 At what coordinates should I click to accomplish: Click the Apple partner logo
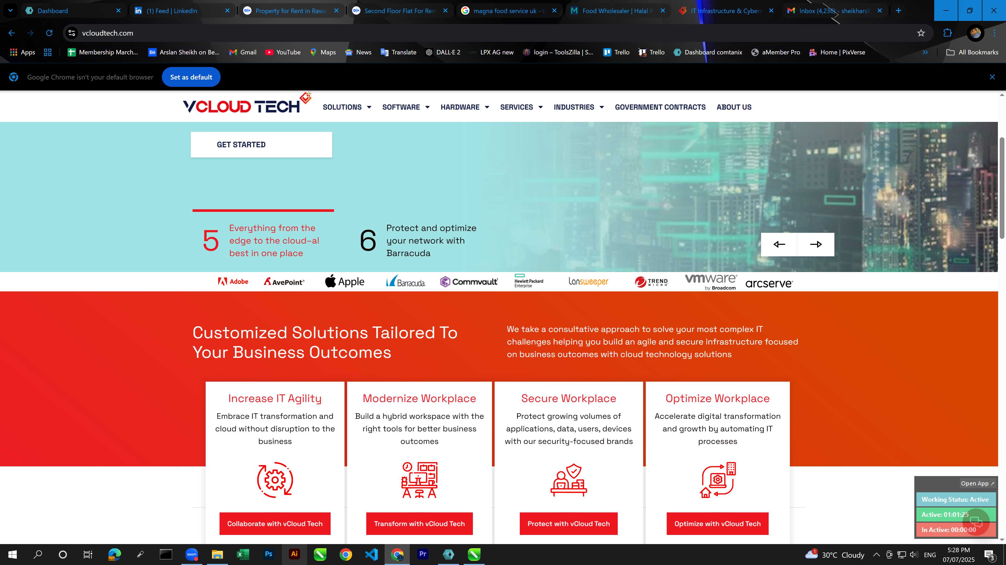[345, 281]
